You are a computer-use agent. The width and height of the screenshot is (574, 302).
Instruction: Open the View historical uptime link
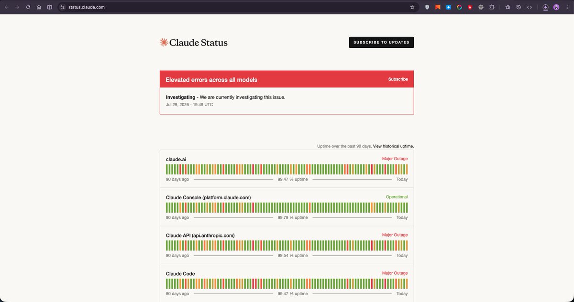tap(393, 146)
